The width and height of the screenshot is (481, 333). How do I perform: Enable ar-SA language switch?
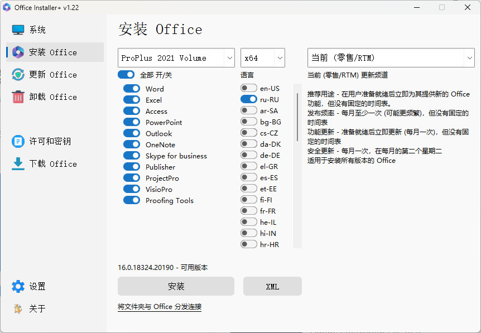point(249,110)
